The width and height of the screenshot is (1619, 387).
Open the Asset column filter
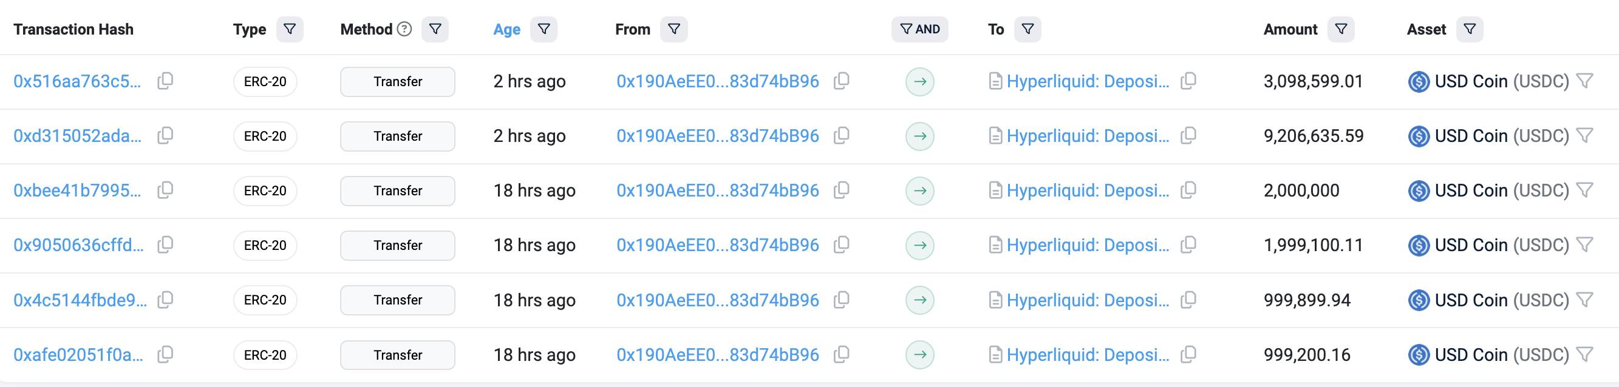[x=1470, y=29]
